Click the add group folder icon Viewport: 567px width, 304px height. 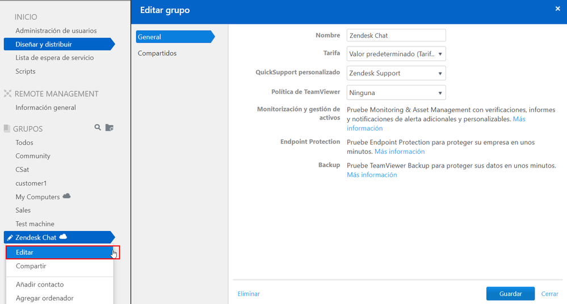[109, 127]
